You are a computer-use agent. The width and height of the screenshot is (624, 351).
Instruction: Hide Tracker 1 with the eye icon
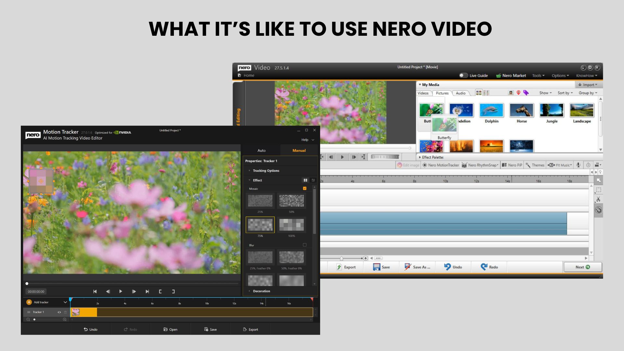59,312
